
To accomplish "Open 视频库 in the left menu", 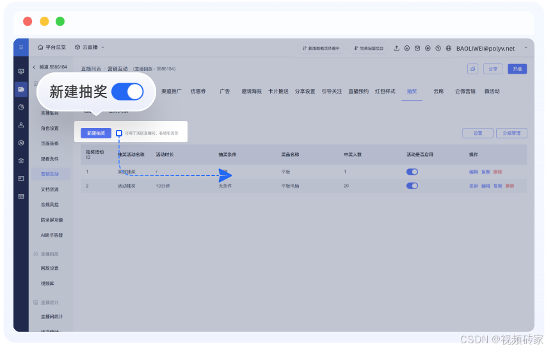I will 47,284.
